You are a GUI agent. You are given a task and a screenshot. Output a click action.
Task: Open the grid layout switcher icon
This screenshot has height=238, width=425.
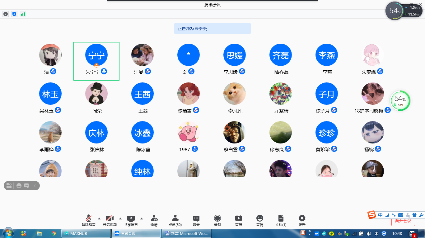click(x=9, y=186)
